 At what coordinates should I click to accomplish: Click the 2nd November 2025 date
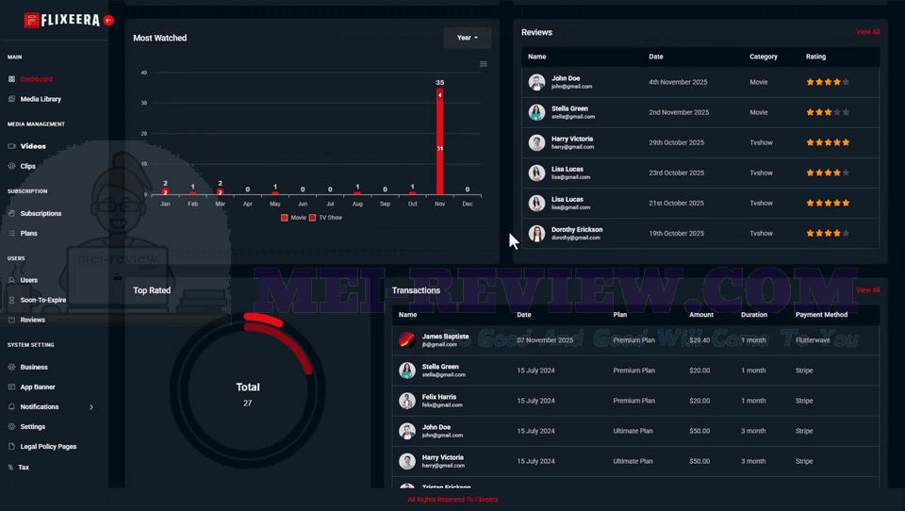(679, 112)
